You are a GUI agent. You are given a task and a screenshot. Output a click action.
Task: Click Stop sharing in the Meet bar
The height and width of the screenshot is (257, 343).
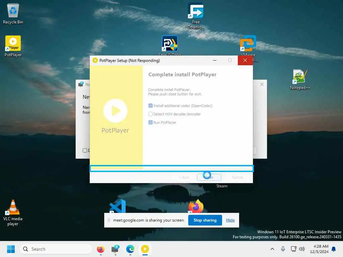pos(205,220)
